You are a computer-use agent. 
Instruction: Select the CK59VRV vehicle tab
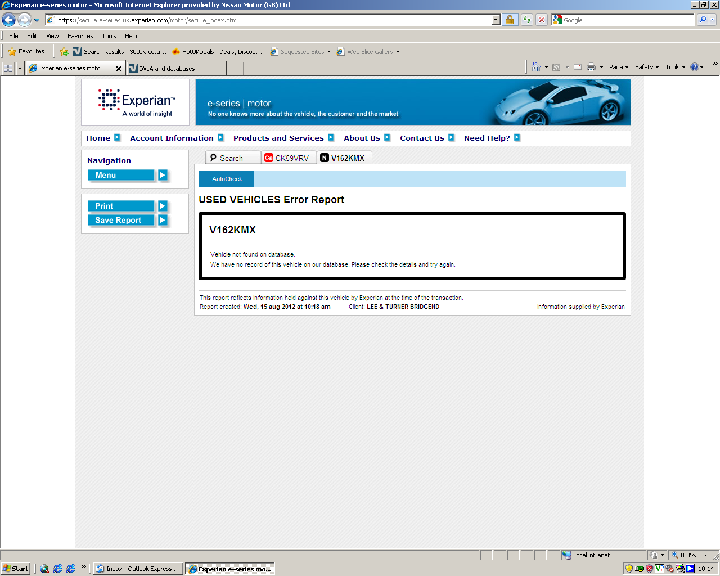coord(289,158)
